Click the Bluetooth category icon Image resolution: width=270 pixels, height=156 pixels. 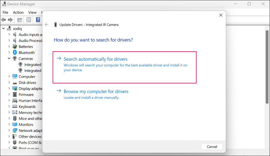tap(15, 53)
